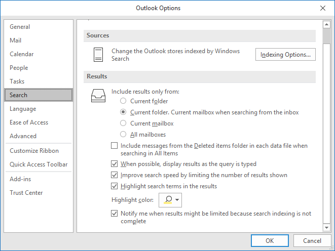Select Current folder, mailbox when searching from inbox option
The height and width of the screenshot is (251, 335).
coord(123,112)
